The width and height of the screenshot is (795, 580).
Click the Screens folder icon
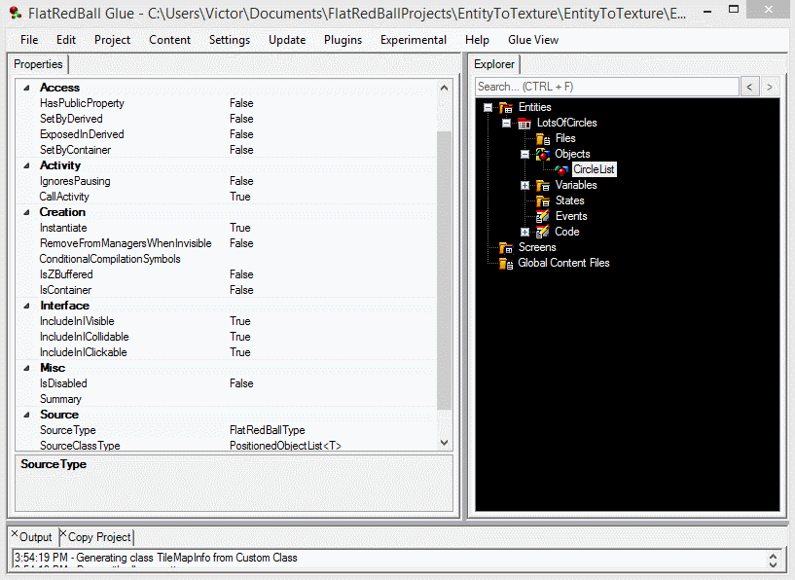click(506, 247)
